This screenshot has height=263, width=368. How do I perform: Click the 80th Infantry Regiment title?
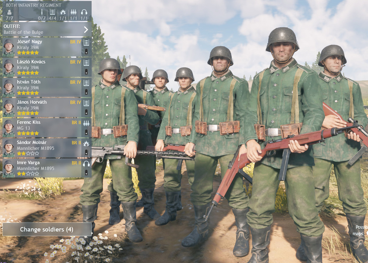33,5
